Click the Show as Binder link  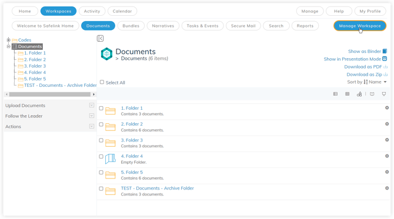pyautogui.click(x=365, y=51)
